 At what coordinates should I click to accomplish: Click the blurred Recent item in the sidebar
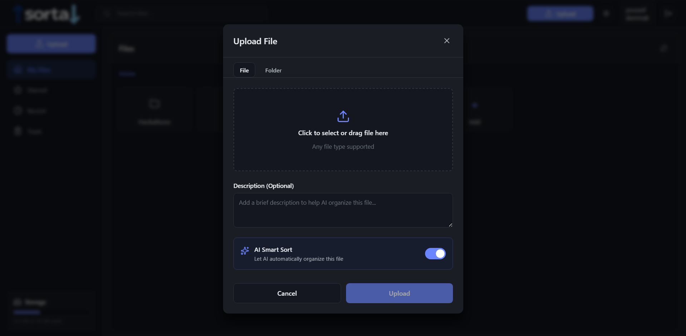[51, 111]
